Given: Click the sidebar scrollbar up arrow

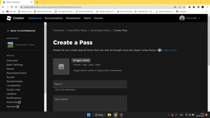Looking at the screenshot, I should (45, 23).
